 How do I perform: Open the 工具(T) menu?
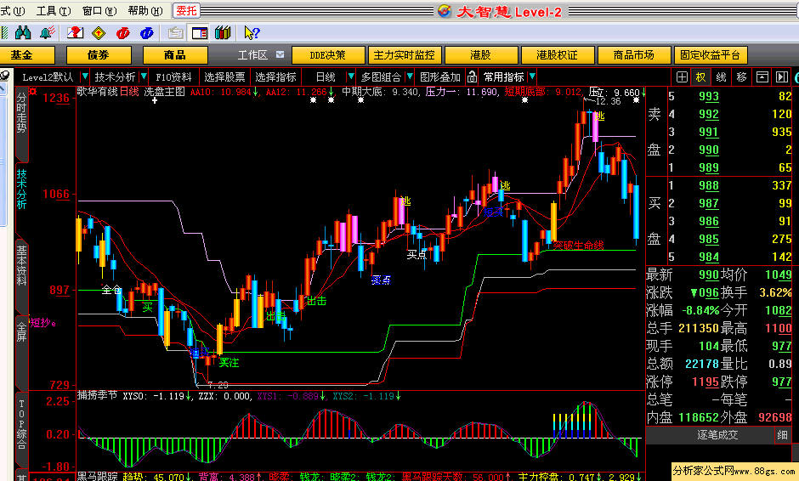[54, 11]
